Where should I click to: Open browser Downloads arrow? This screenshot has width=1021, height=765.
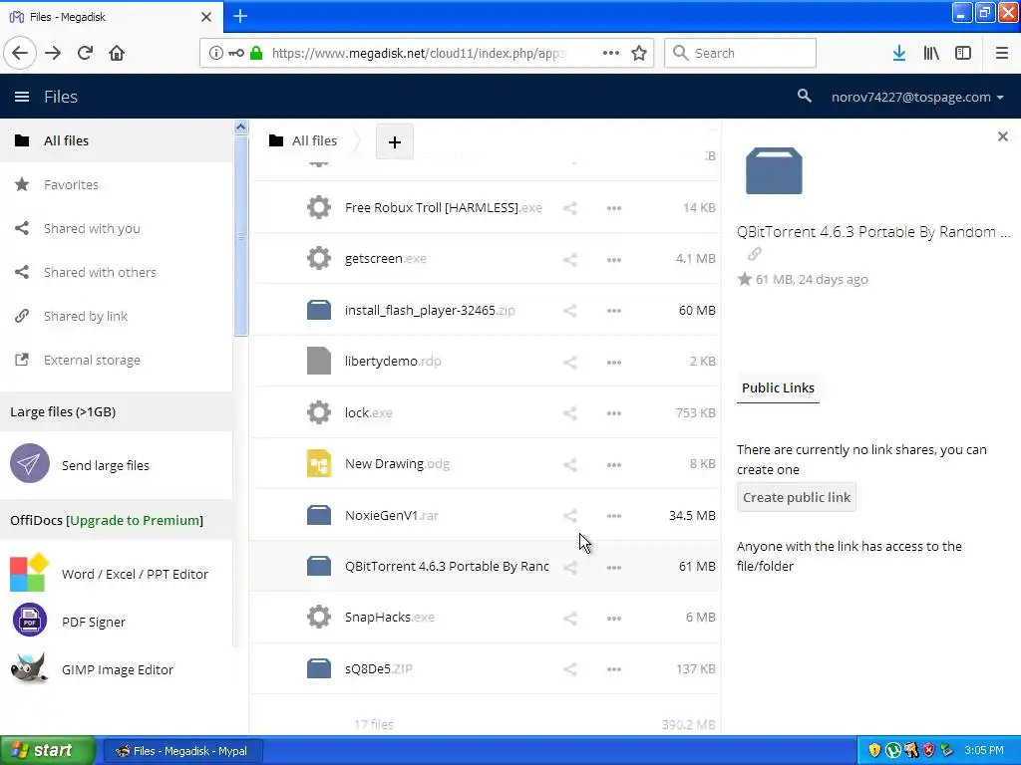pyautogui.click(x=899, y=54)
